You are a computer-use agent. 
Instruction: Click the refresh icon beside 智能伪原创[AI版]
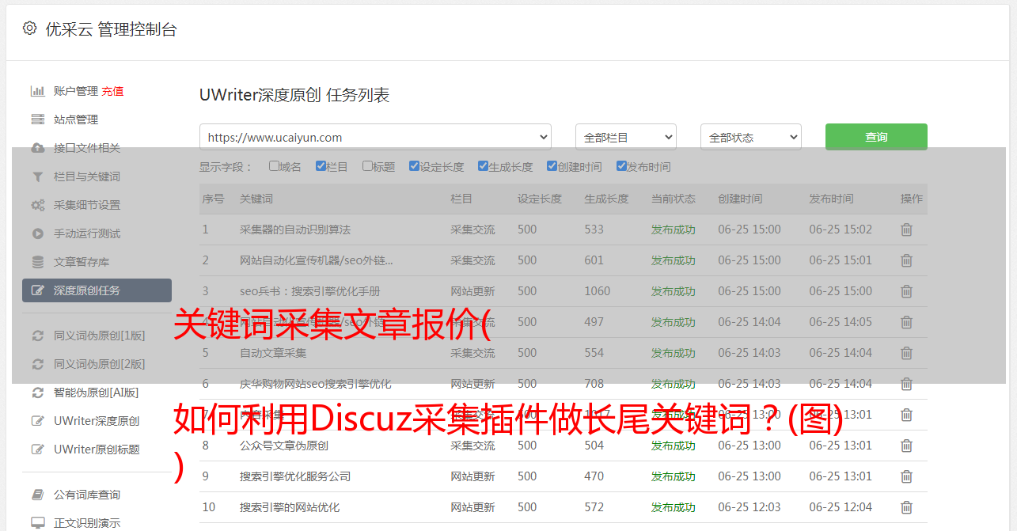coord(37,393)
